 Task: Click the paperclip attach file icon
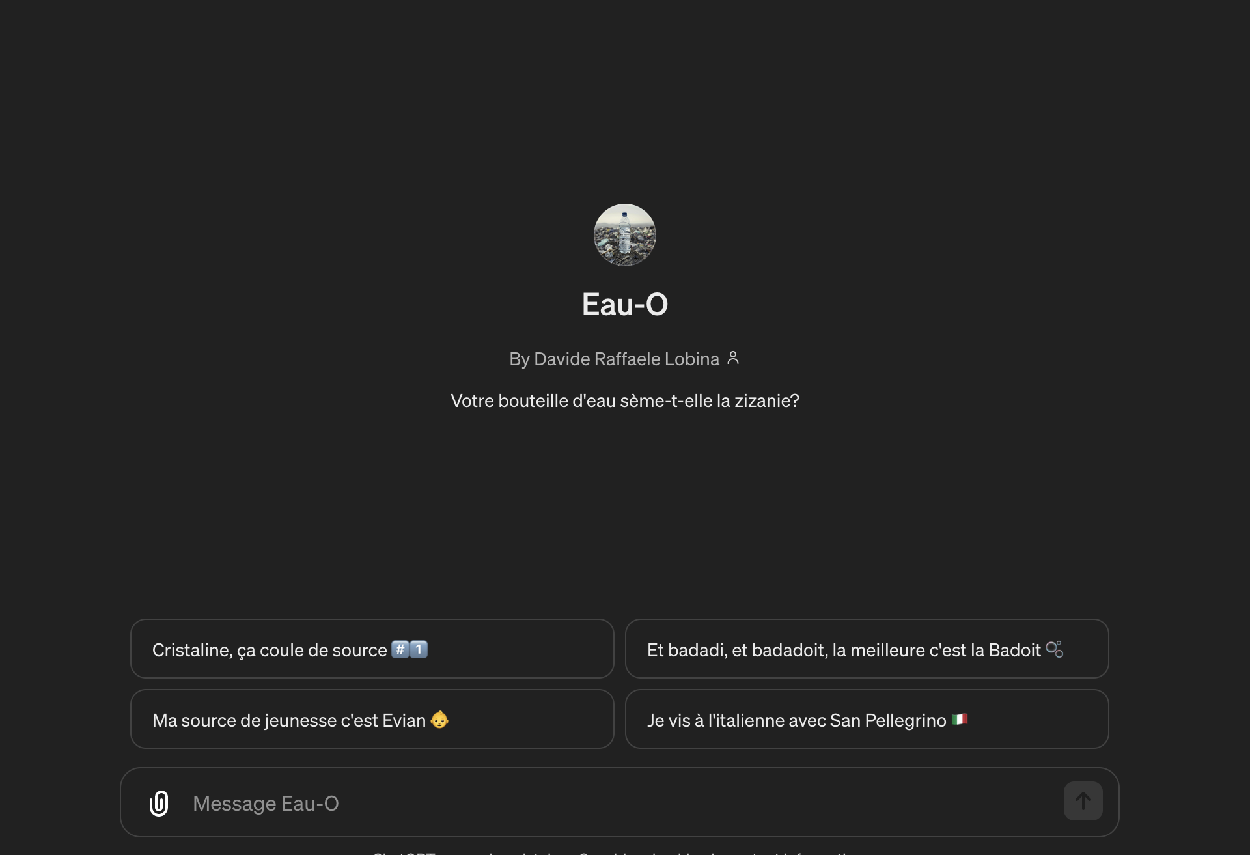[159, 803]
